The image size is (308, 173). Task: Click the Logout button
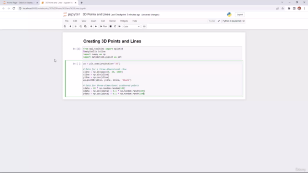tap(240, 14)
